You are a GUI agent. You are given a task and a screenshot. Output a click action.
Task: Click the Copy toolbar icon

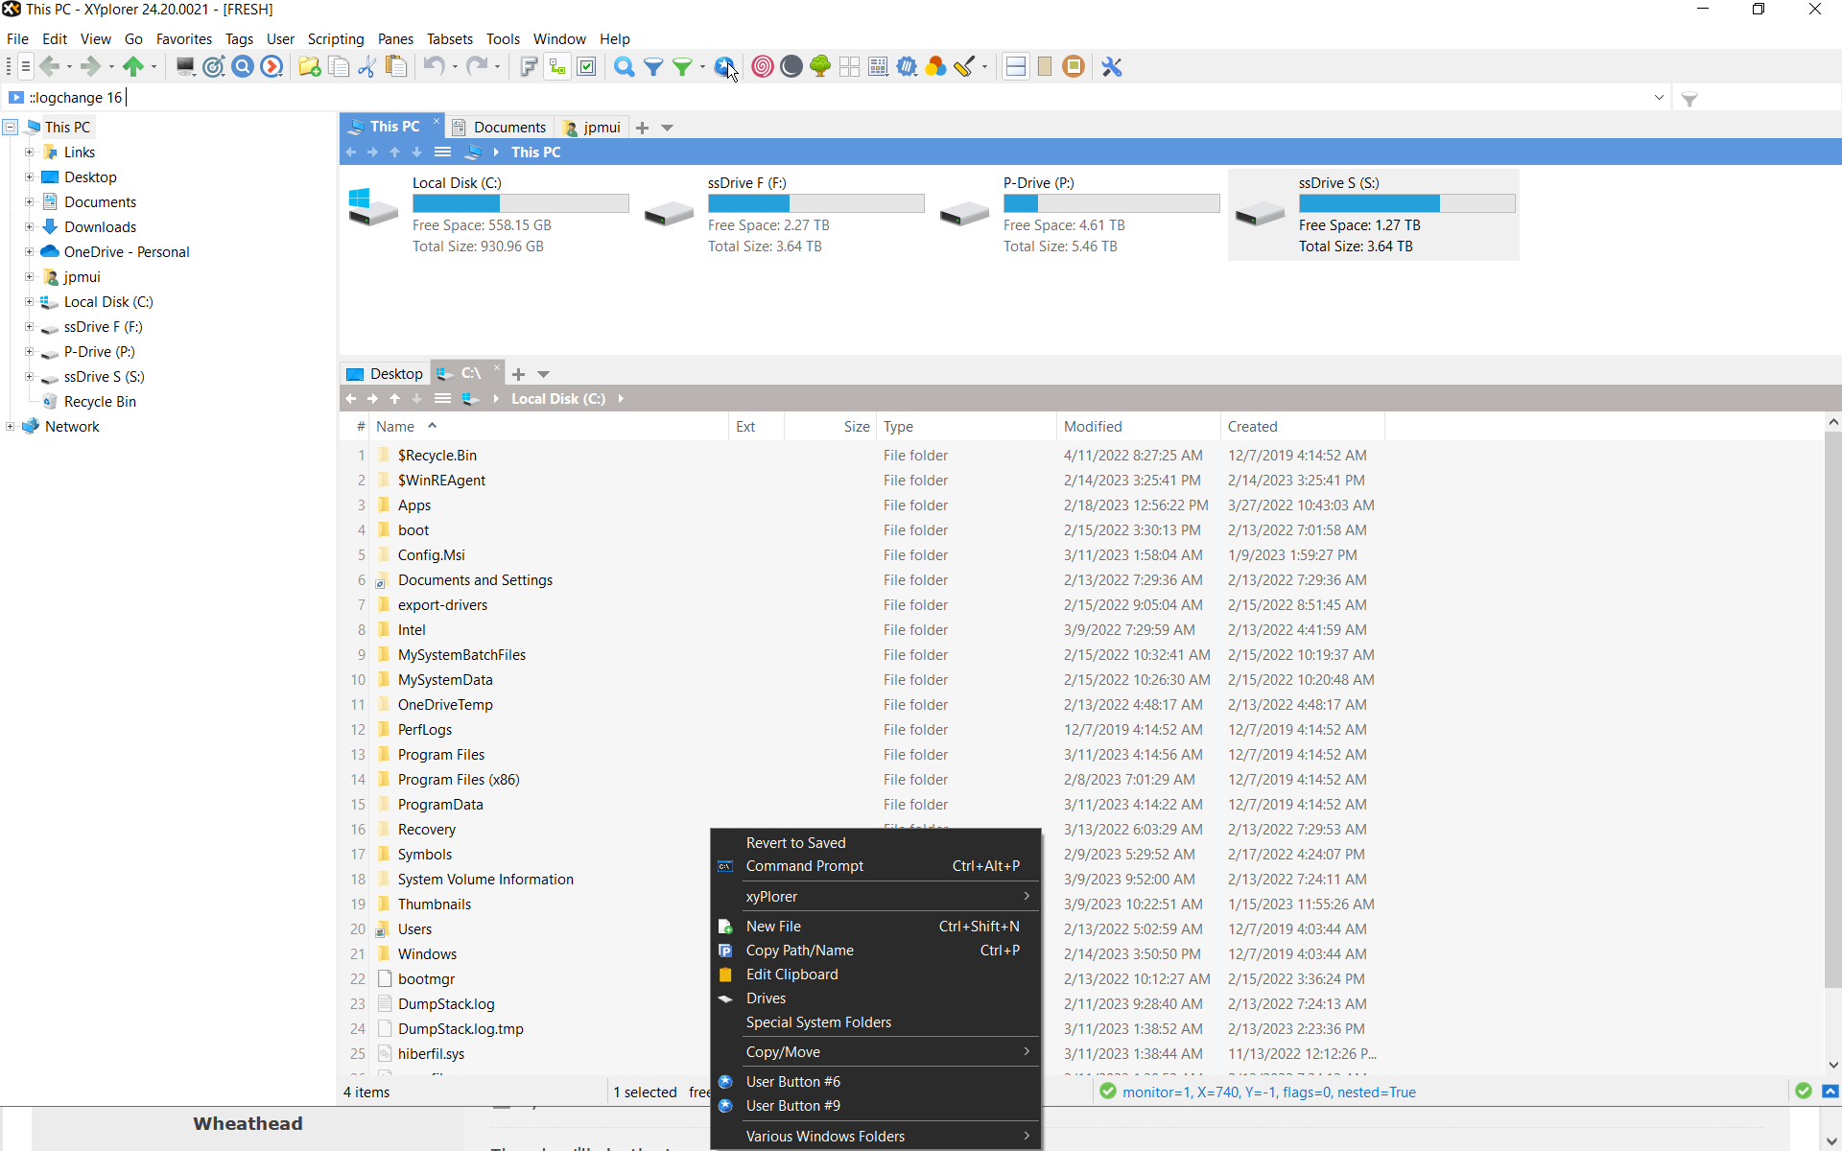pos(339,66)
